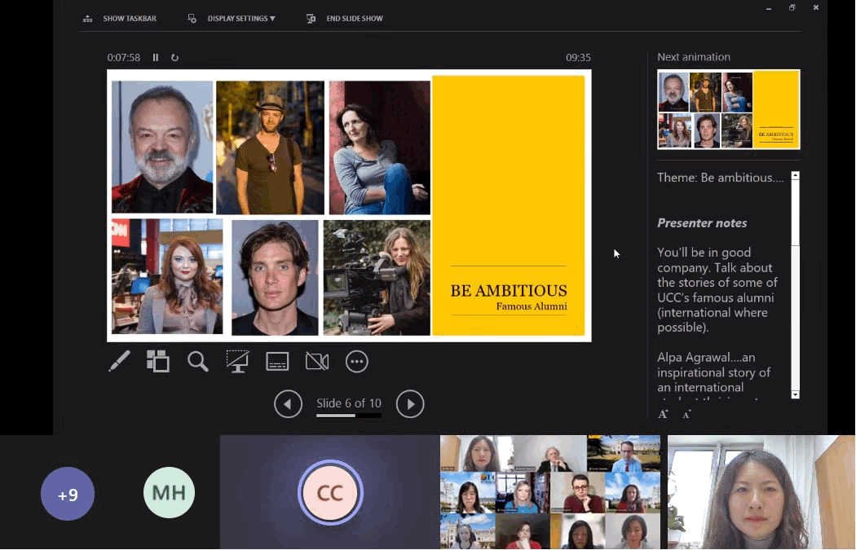856x550 pixels.
Task: Restart the presentation timer
Action: 174,58
